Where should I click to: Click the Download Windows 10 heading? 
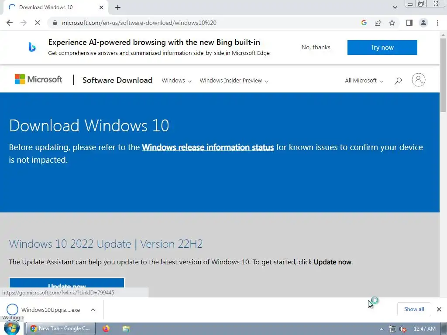coord(89,125)
